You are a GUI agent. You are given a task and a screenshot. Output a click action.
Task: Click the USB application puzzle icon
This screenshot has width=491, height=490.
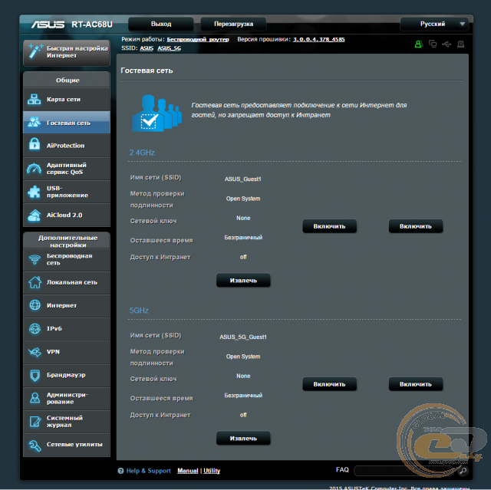click(x=34, y=192)
